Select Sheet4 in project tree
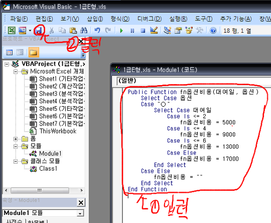 (57, 101)
